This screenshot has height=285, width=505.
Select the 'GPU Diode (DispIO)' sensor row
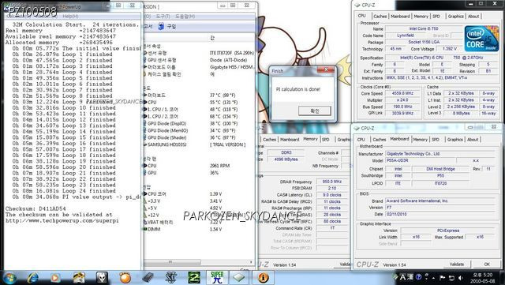[198, 123]
